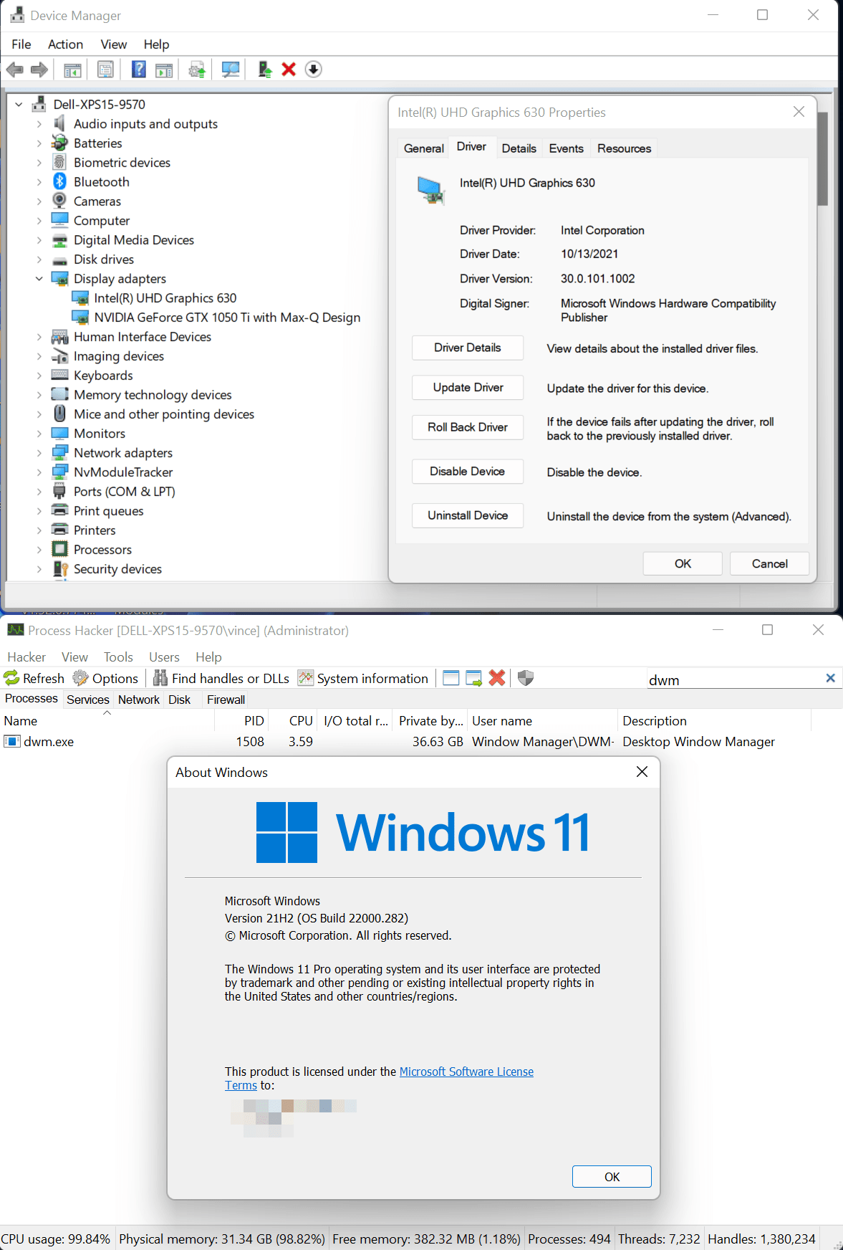
Task: Open Properties via the Device Manager toolbar icon
Action: click(105, 70)
